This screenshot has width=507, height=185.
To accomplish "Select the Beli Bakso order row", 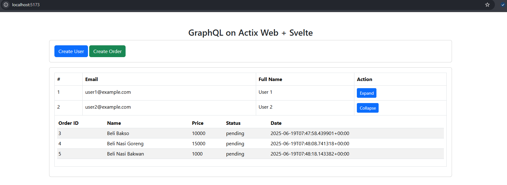I will (118, 133).
